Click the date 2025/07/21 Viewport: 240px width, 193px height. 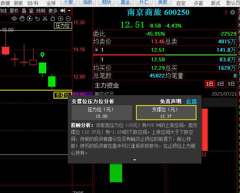tap(224, 94)
